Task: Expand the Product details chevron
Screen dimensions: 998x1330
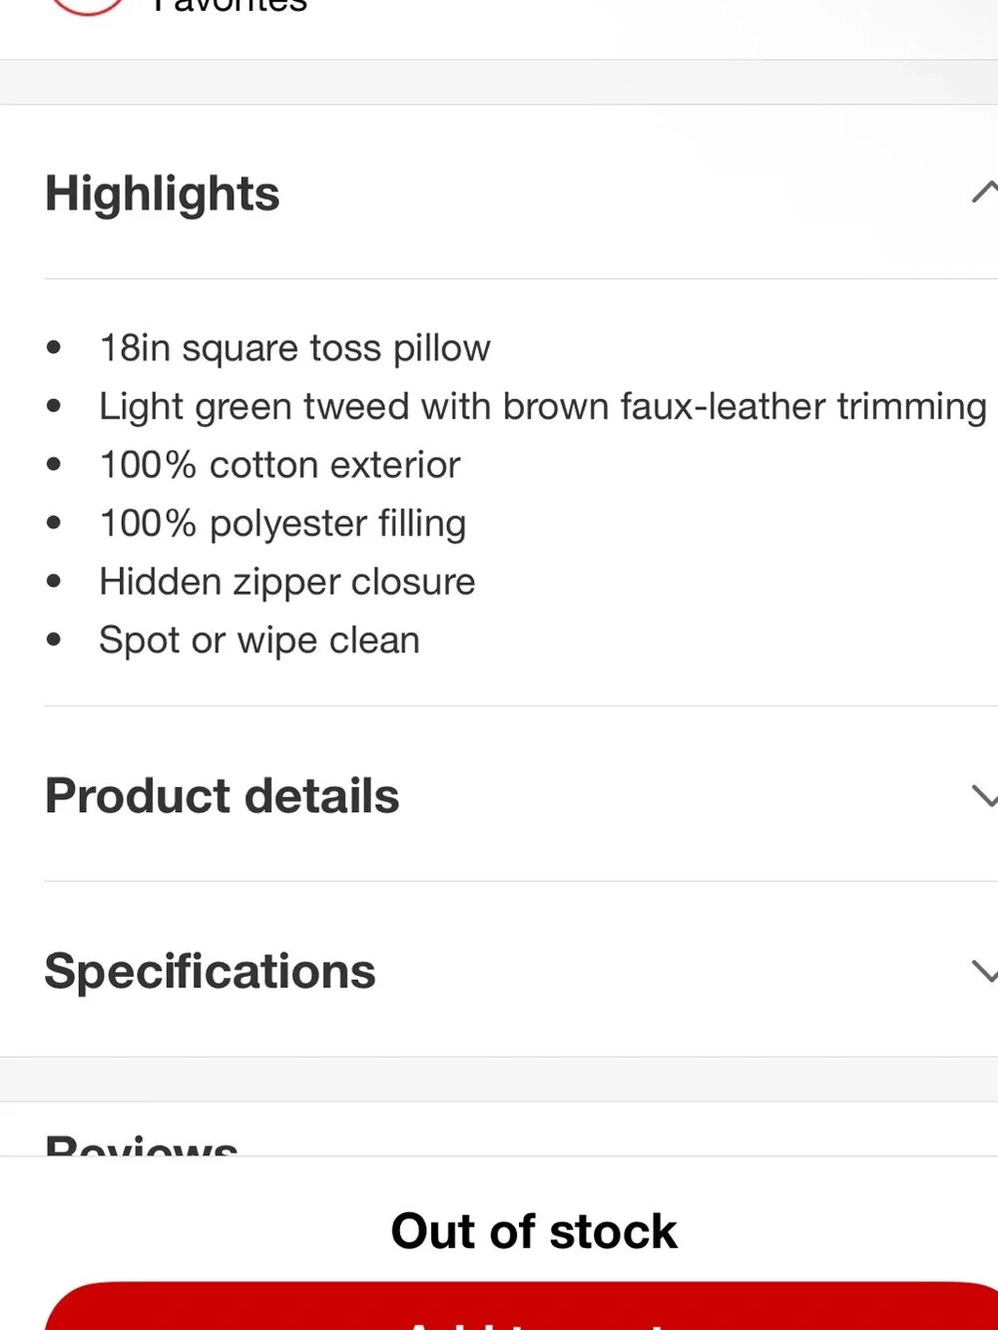Action: pyautogui.click(x=985, y=795)
